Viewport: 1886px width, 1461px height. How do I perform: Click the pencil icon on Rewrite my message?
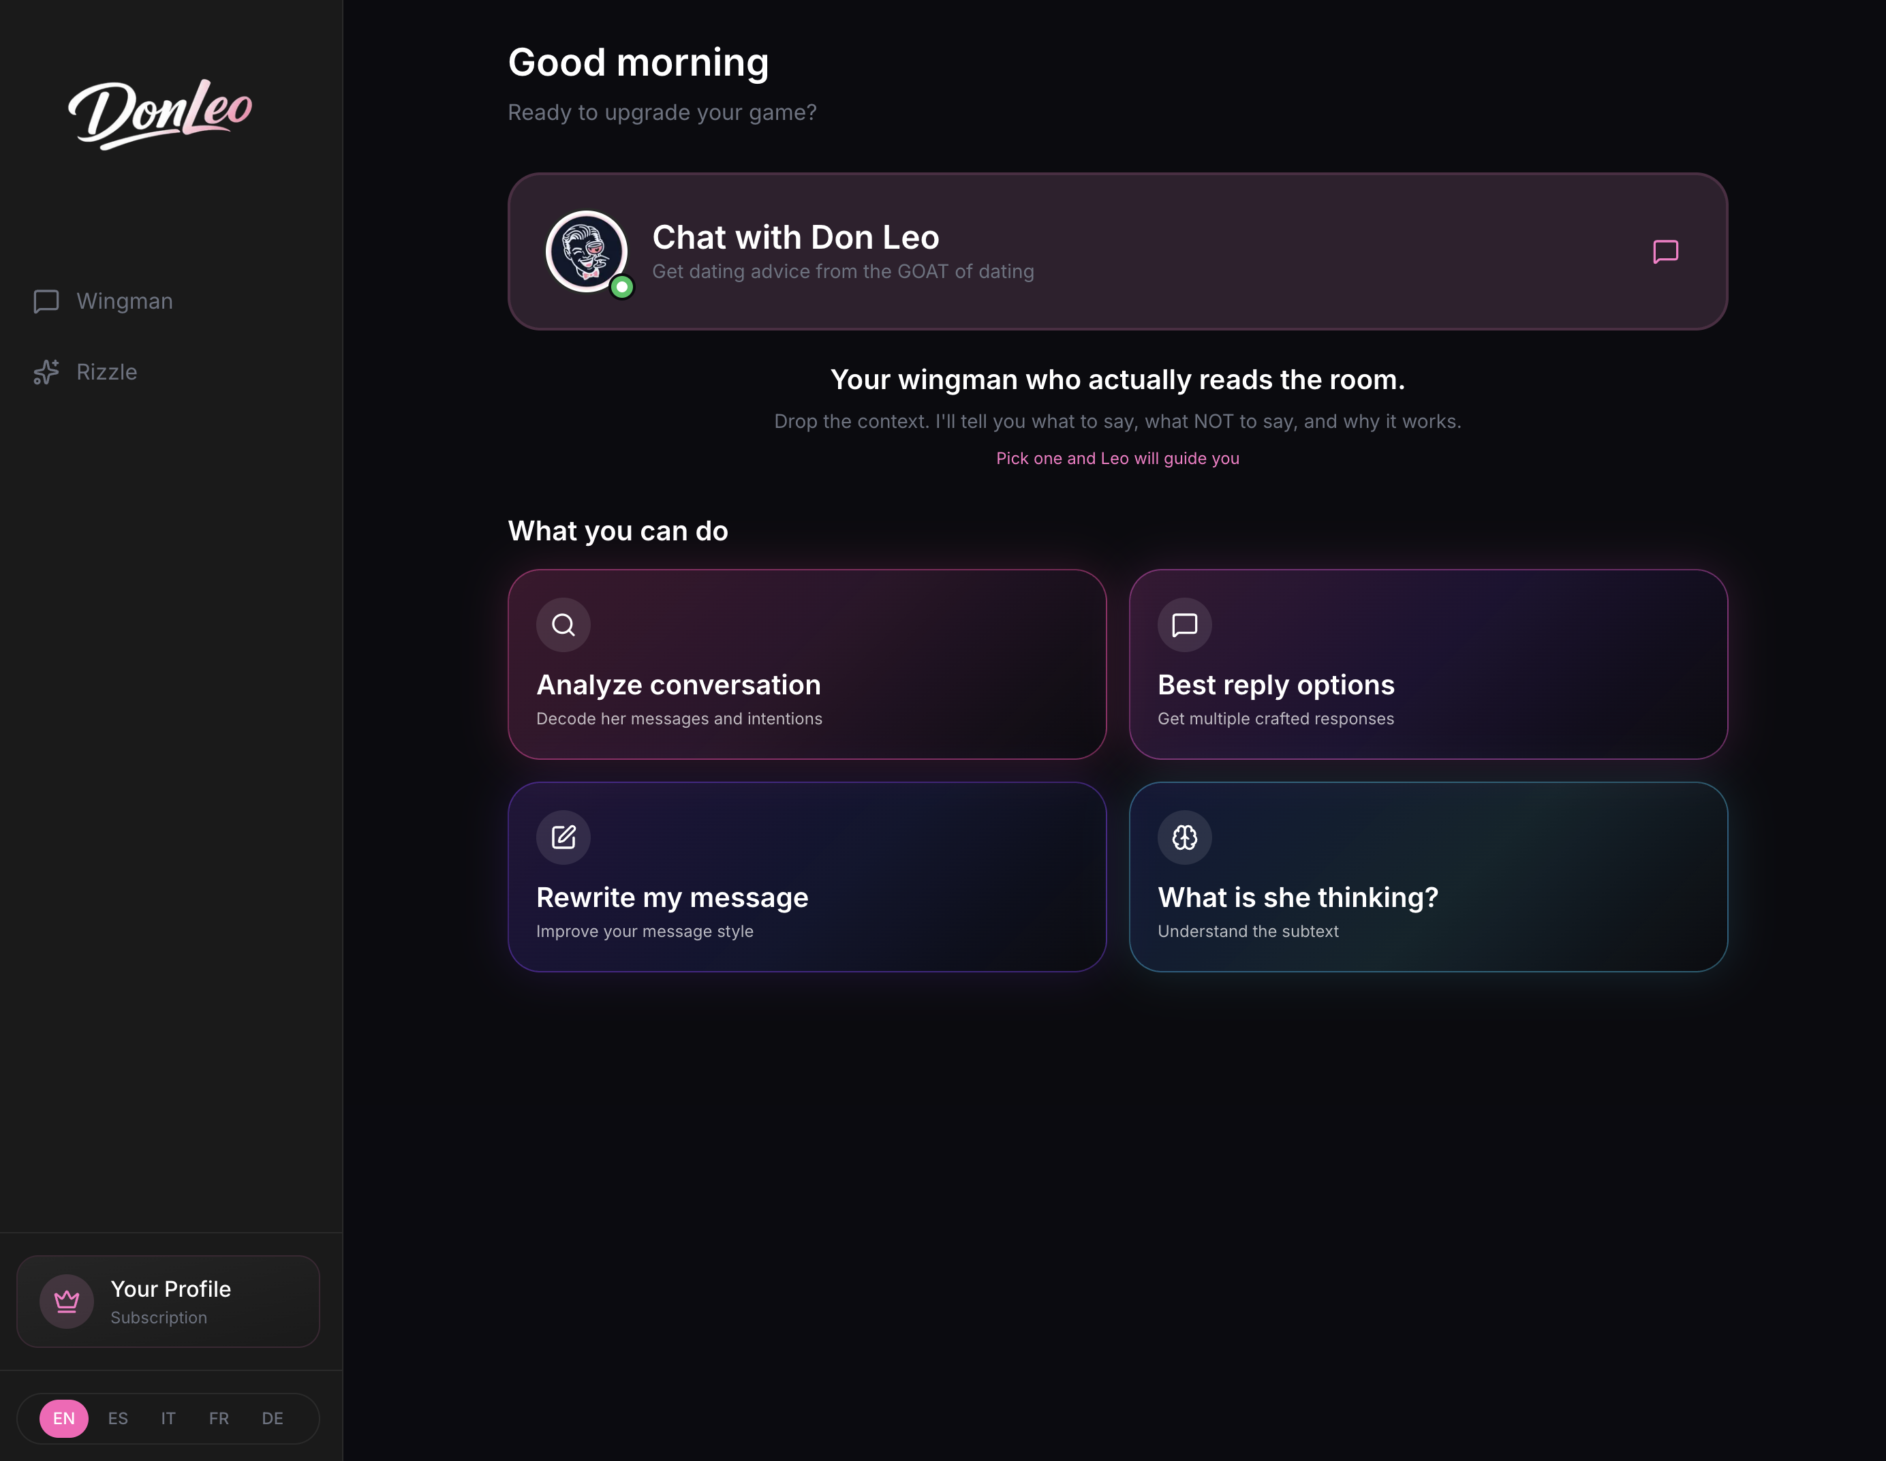pyautogui.click(x=563, y=837)
